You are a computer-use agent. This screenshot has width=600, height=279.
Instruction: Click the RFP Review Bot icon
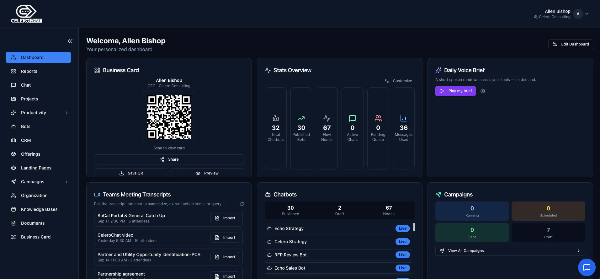[x=269, y=255]
